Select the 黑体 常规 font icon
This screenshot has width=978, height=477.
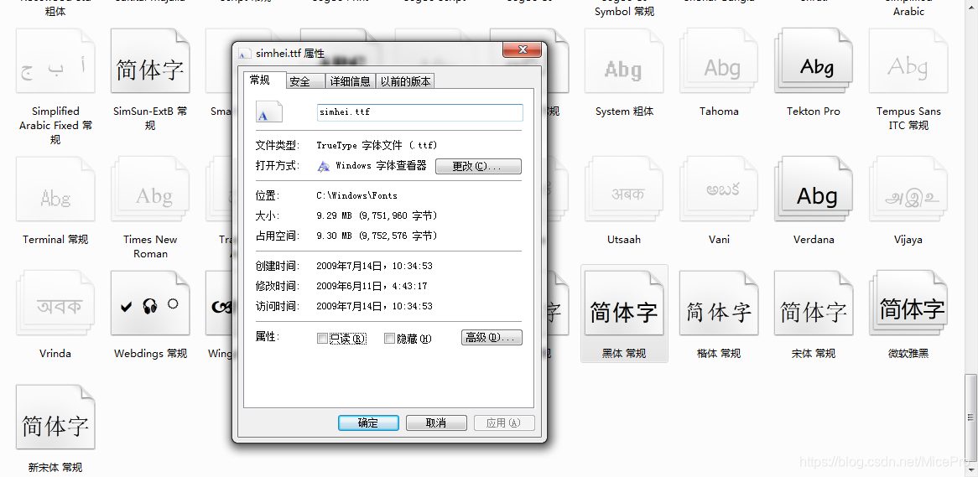coord(624,303)
